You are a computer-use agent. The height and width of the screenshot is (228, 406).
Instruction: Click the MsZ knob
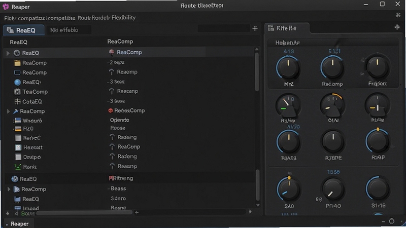[288, 67]
